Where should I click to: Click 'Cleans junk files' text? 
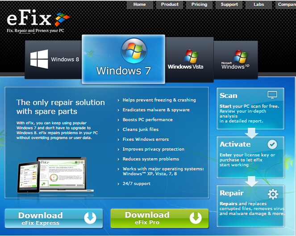141,130
